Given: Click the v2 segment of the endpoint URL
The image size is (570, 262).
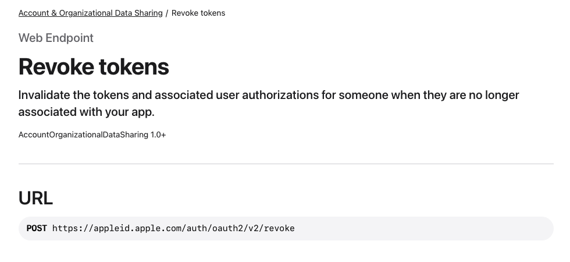Looking at the screenshot, I should [x=254, y=228].
